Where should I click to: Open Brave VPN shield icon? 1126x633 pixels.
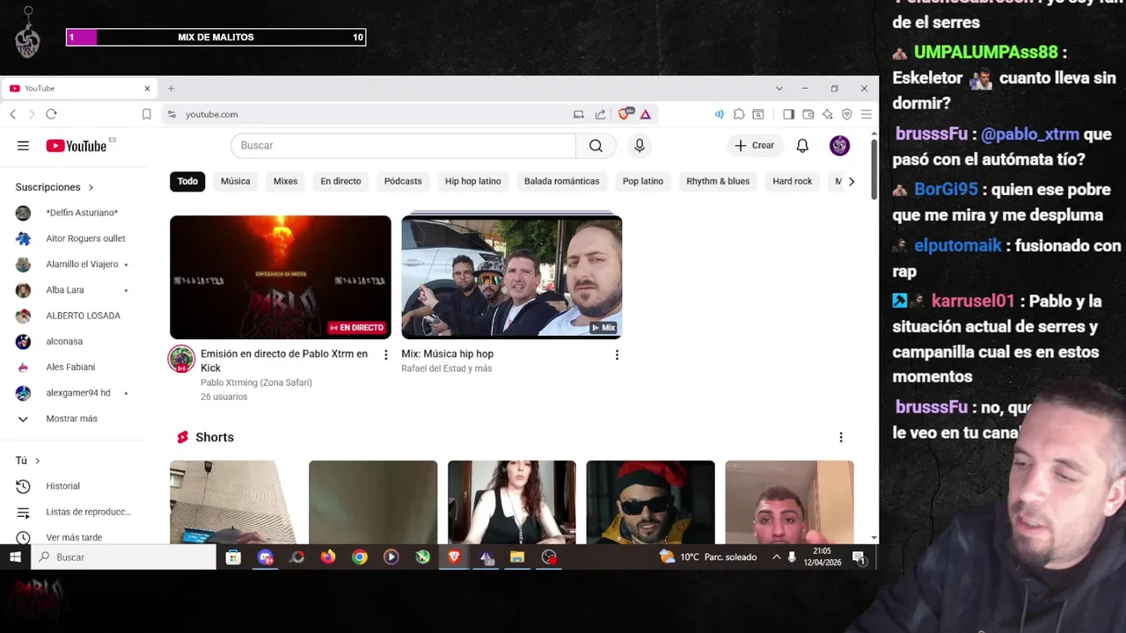coord(847,114)
